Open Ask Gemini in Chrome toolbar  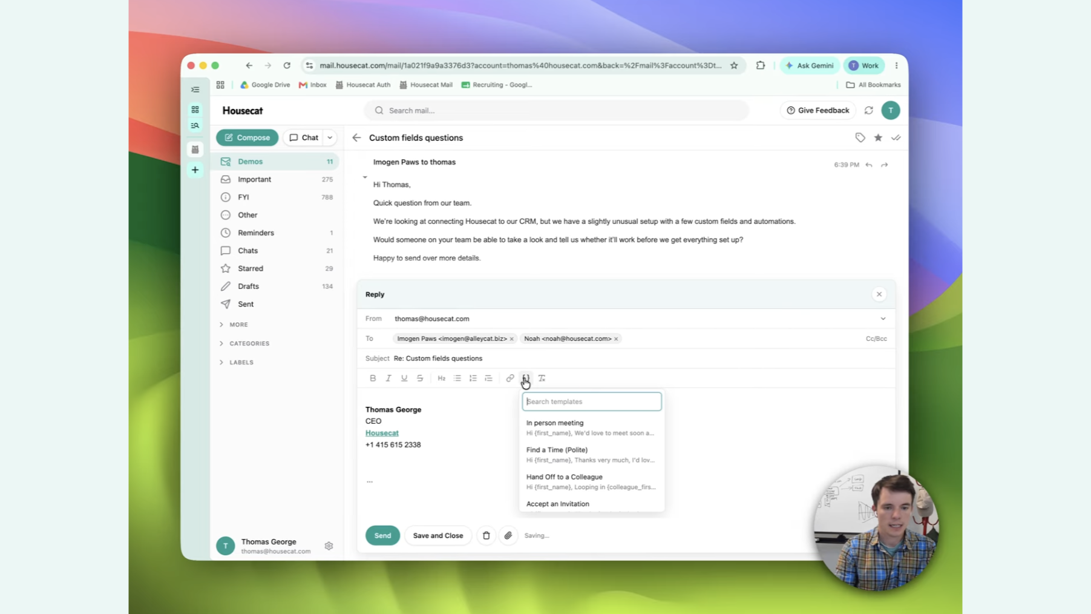click(x=809, y=65)
